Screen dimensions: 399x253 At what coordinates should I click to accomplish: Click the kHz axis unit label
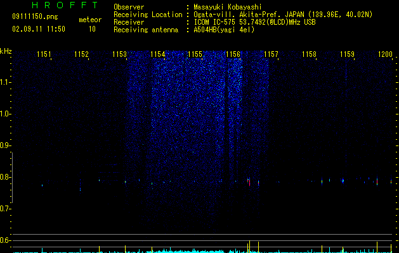pyautogui.click(x=6, y=51)
